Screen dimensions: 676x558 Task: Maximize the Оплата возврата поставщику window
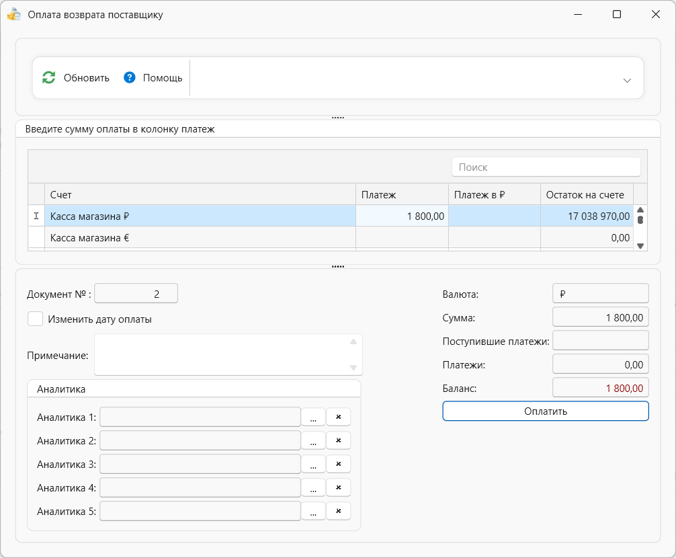pos(616,14)
